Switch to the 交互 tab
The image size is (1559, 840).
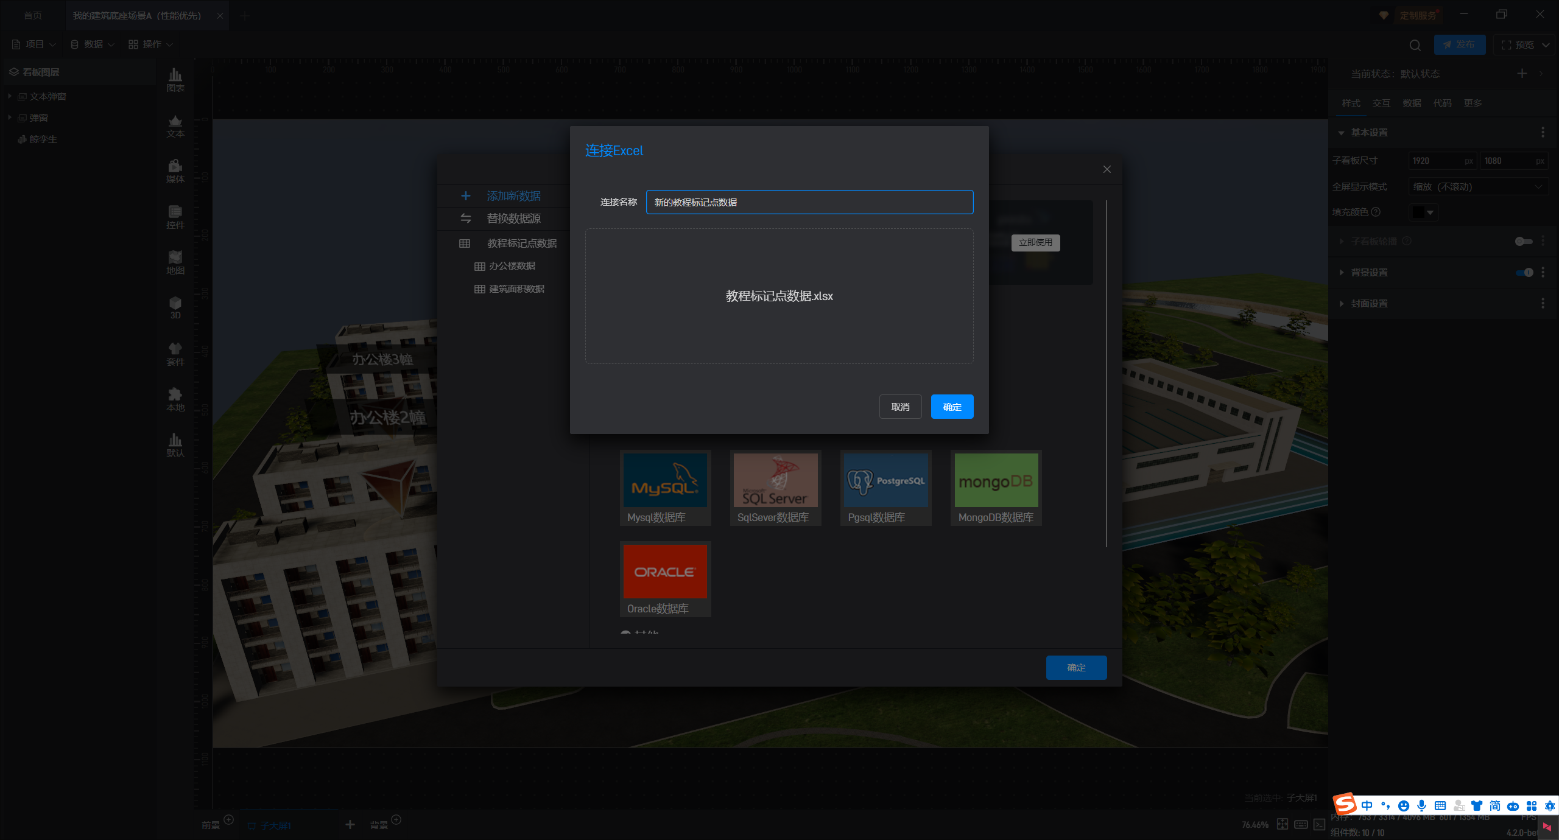tap(1381, 103)
